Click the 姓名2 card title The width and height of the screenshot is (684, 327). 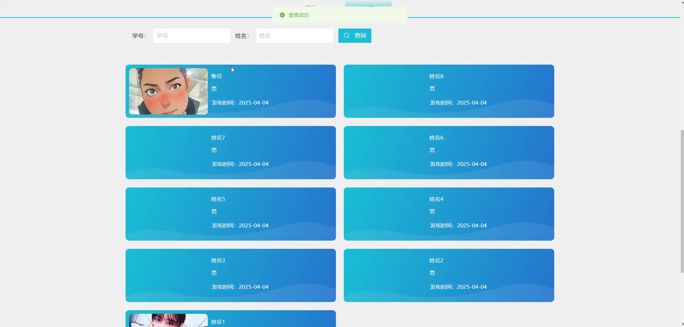[x=436, y=260]
